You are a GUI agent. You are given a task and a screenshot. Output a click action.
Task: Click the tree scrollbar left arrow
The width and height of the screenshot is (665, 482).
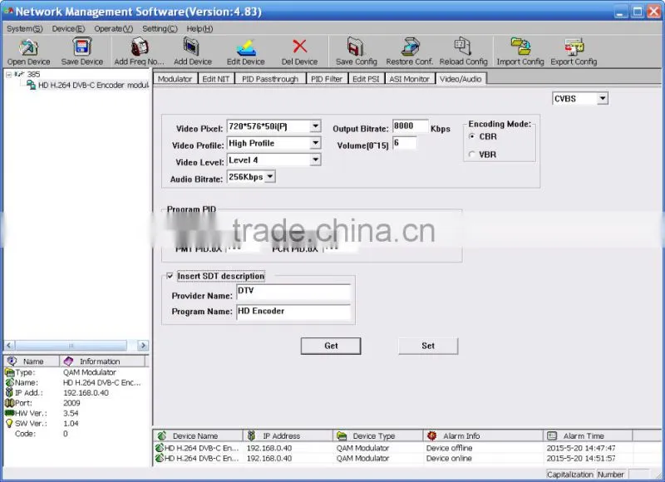9,345
